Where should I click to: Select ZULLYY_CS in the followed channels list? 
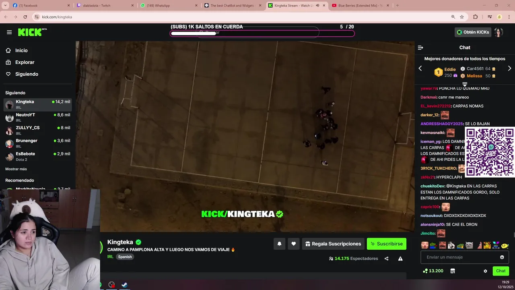tap(38, 130)
